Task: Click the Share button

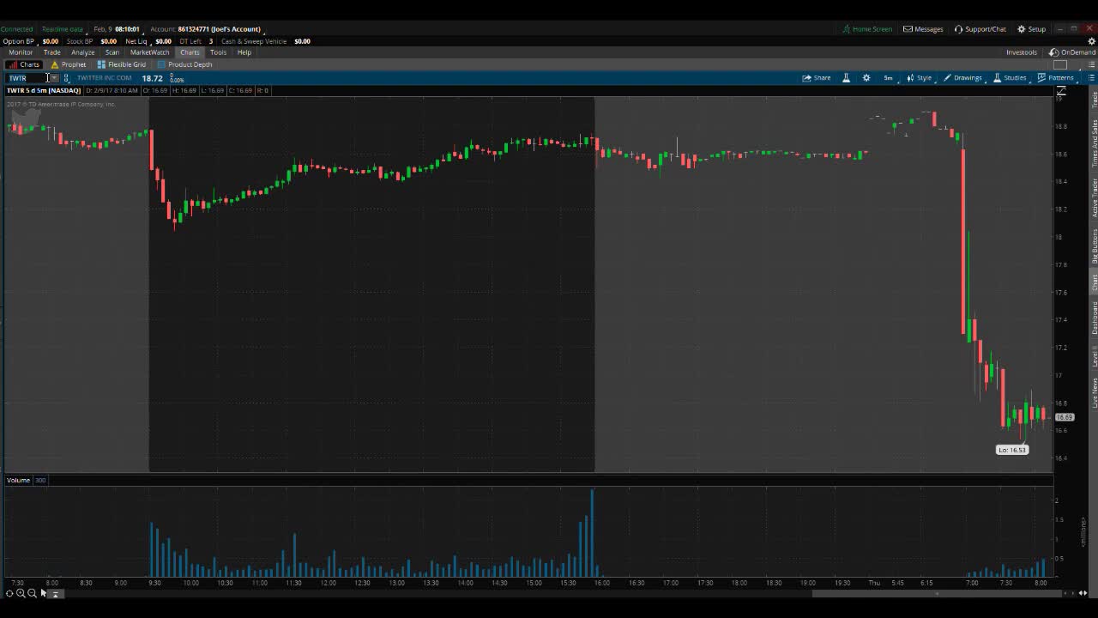Action: (817, 78)
